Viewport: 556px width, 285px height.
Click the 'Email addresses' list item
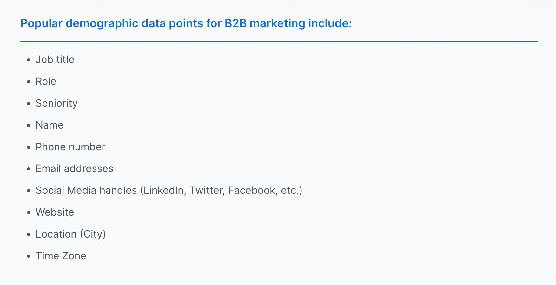tap(75, 168)
